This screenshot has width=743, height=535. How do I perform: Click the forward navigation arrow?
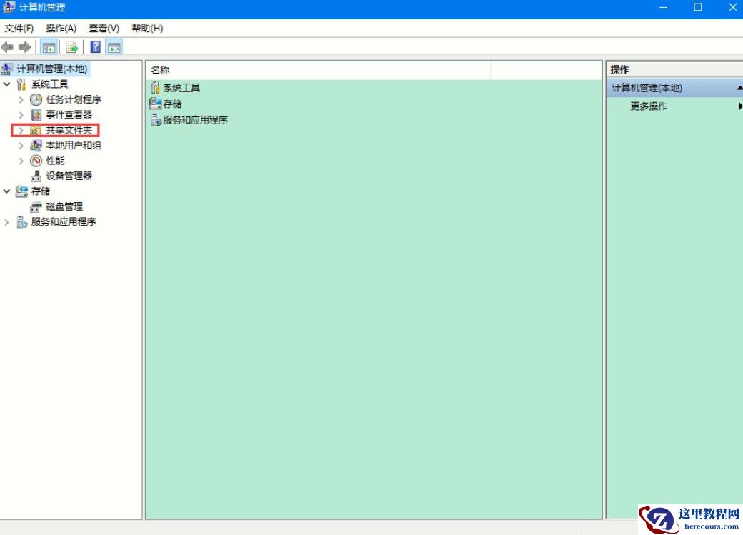point(24,47)
